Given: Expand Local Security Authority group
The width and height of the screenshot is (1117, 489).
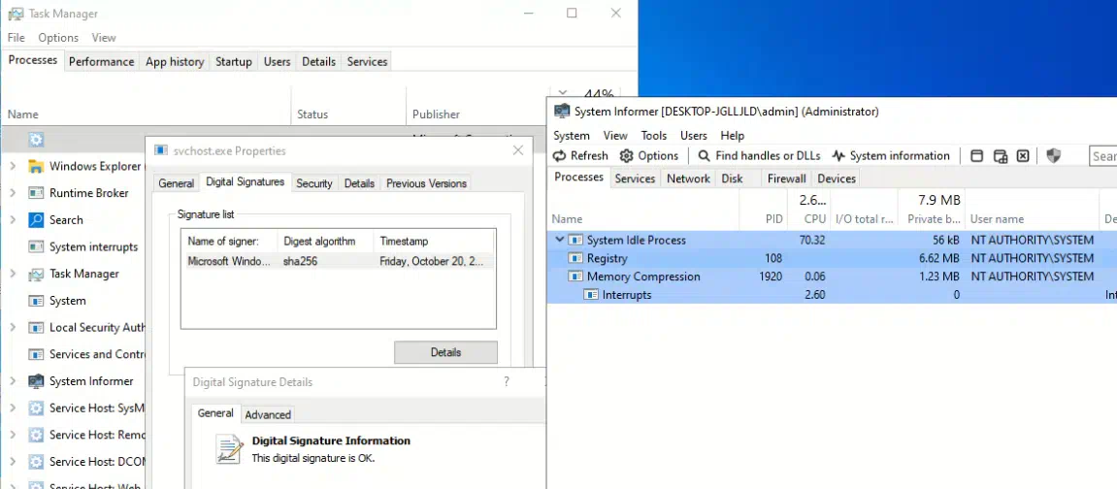Looking at the screenshot, I should click(13, 327).
